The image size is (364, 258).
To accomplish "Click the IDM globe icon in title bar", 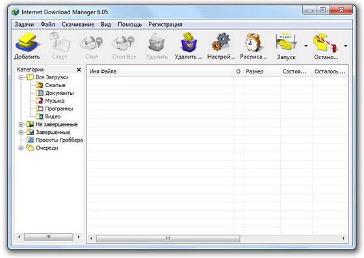I will point(16,12).
